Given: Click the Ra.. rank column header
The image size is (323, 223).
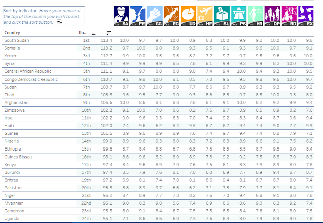Looking at the screenshot, I should point(83,33).
